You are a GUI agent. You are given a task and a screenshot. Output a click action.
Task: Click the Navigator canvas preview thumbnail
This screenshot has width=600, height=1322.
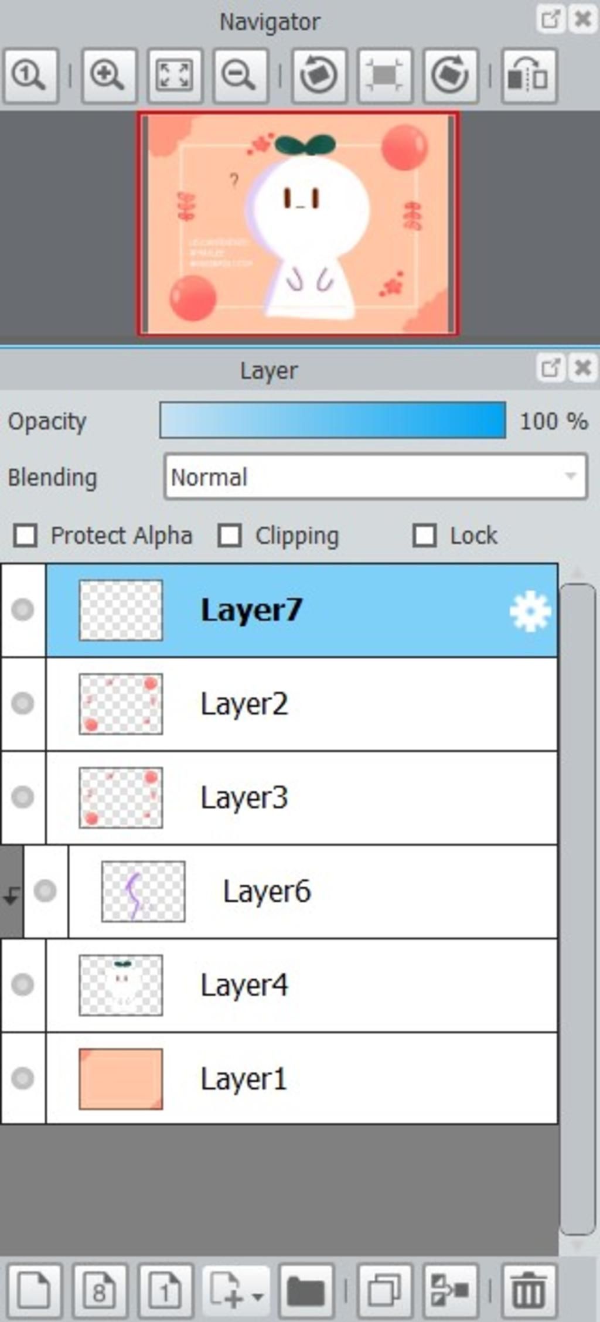click(298, 223)
